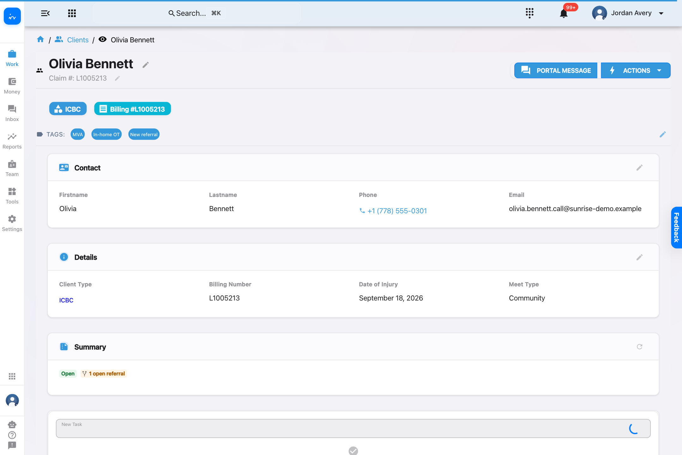Image resolution: width=682 pixels, height=455 pixels.
Task: Click the PORTAL MESSAGE button
Action: click(556, 70)
